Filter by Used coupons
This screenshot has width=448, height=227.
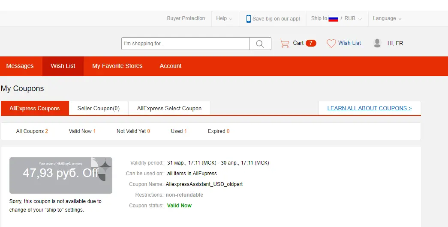click(x=179, y=131)
